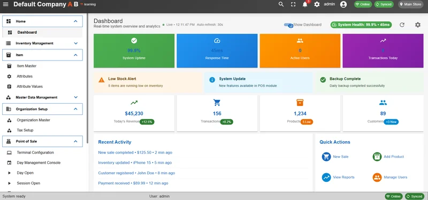The image size is (428, 200).
Task: Open notifications bell
Action: pyautogui.click(x=305, y=4)
